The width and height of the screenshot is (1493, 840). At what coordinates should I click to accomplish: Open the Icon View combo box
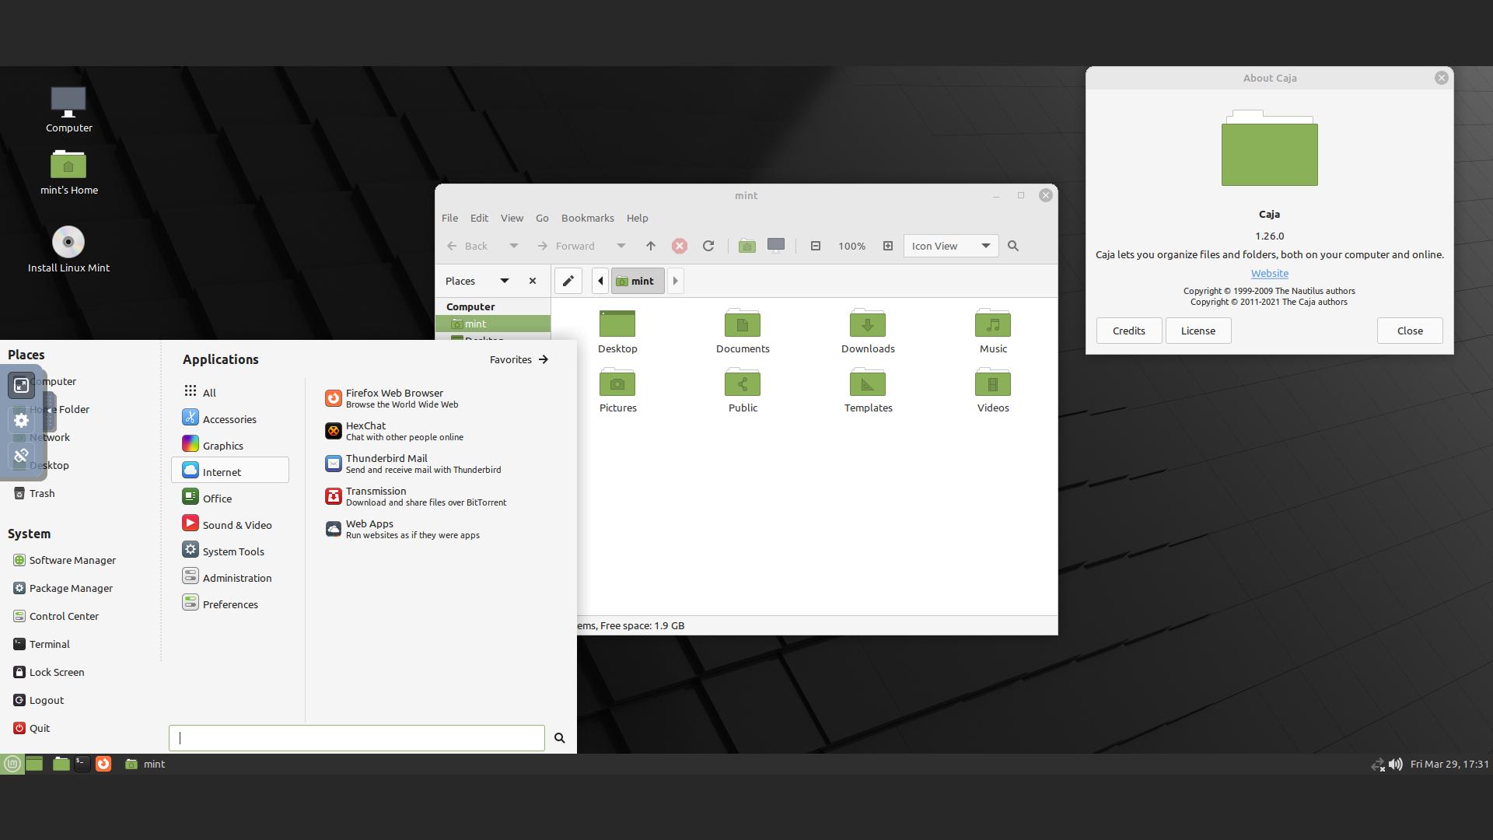(950, 246)
